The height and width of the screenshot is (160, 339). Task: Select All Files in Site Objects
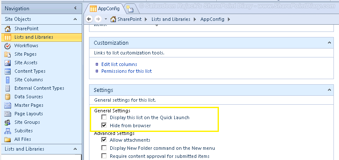[23, 139]
